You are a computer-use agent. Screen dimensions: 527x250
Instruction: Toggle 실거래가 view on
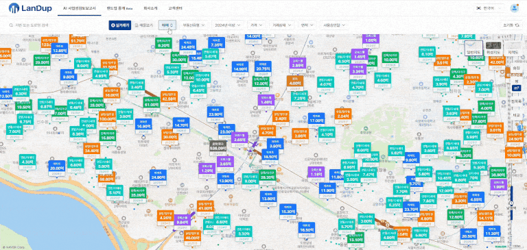(x=119, y=25)
